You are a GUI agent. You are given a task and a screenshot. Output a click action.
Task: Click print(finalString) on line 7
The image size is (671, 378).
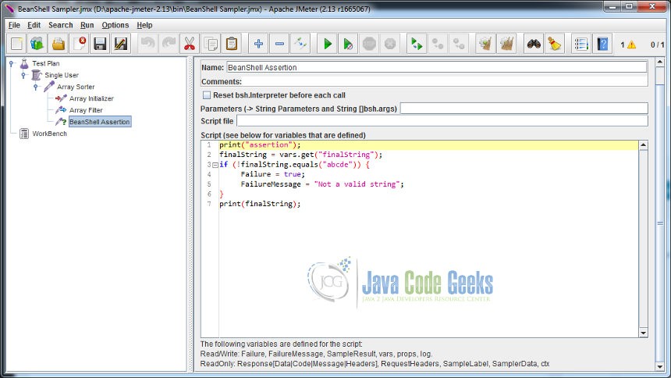point(260,204)
